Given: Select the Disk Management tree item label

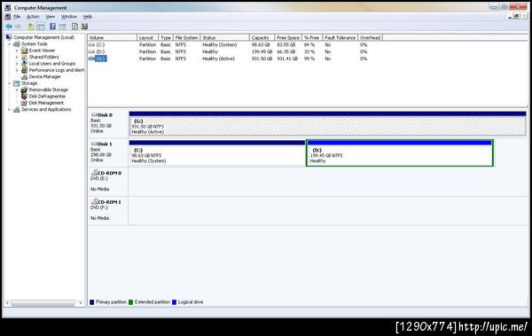Looking at the screenshot, I should [x=46, y=103].
